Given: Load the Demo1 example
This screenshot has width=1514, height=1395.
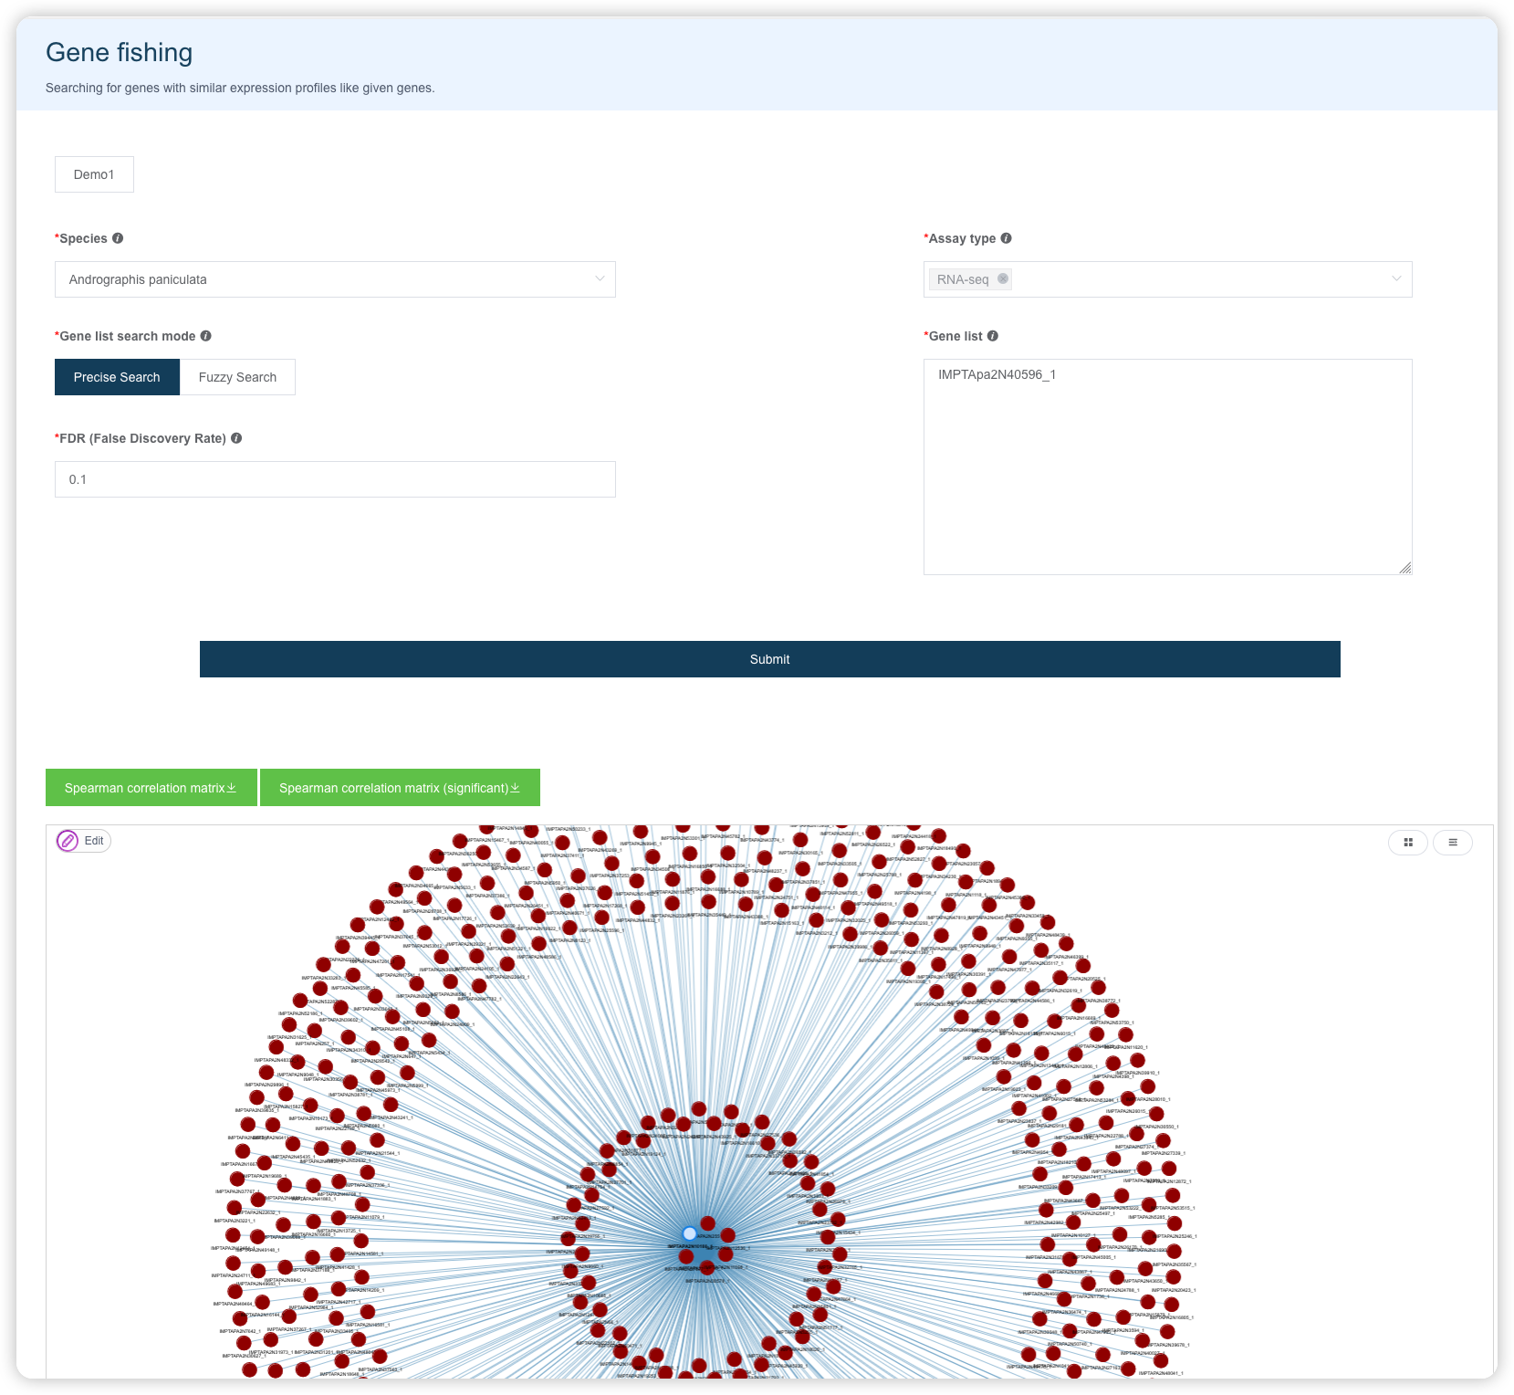Looking at the screenshot, I should pos(94,174).
